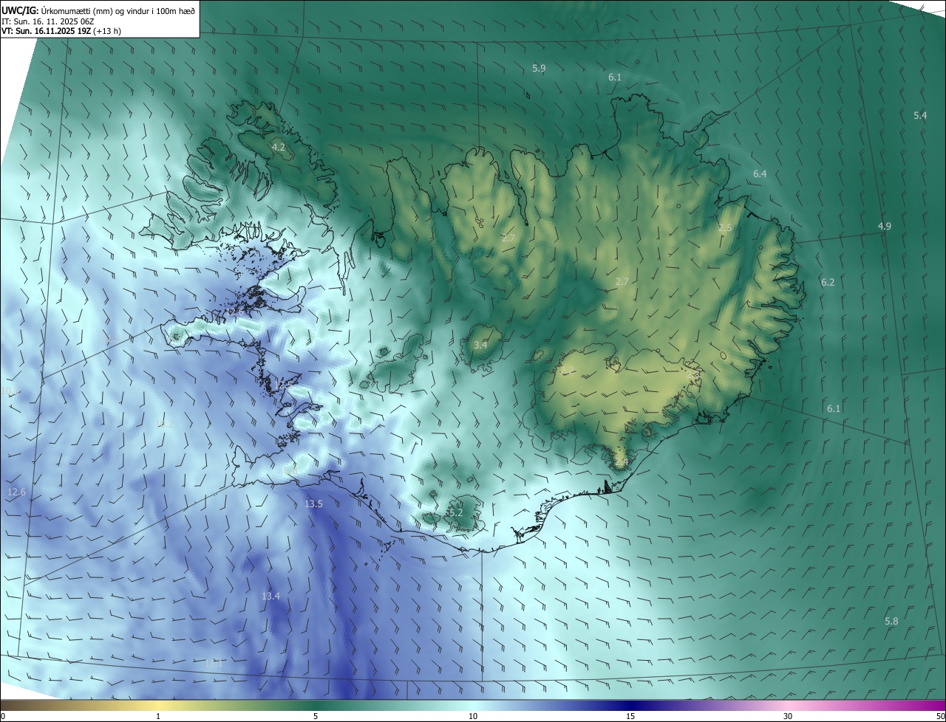Screen dimensions: 946x722
Task: Click the colorbar tick label 15
Action: [630, 716]
